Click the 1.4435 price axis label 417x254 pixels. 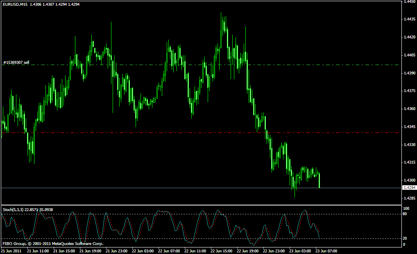pos(409,19)
